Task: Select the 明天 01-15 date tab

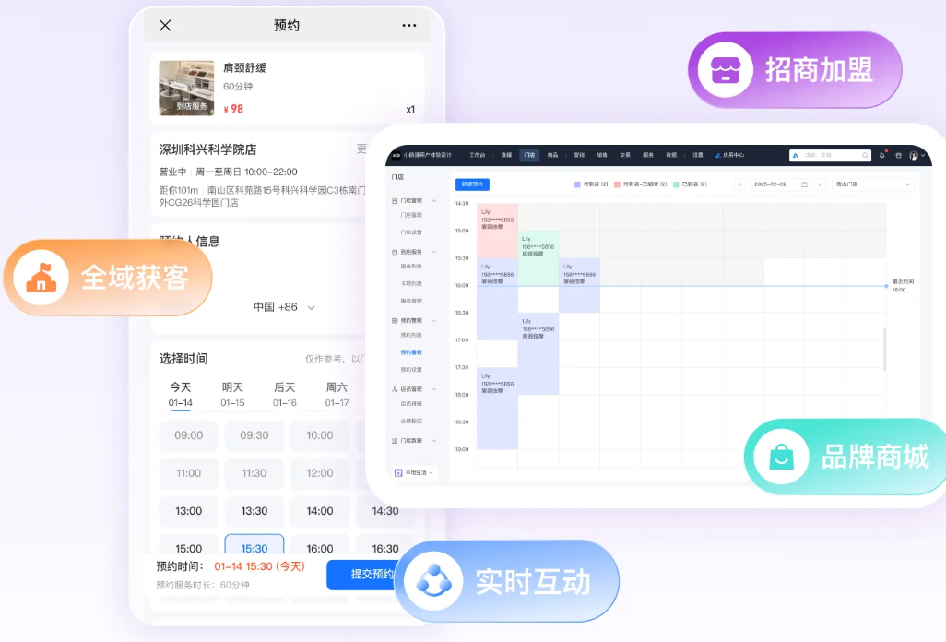Action: tap(231, 394)
